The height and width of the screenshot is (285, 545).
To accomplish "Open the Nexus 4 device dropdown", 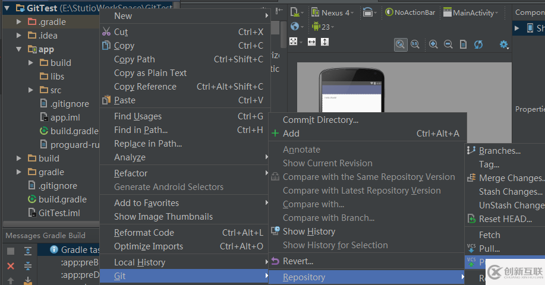I will (333, 12).
